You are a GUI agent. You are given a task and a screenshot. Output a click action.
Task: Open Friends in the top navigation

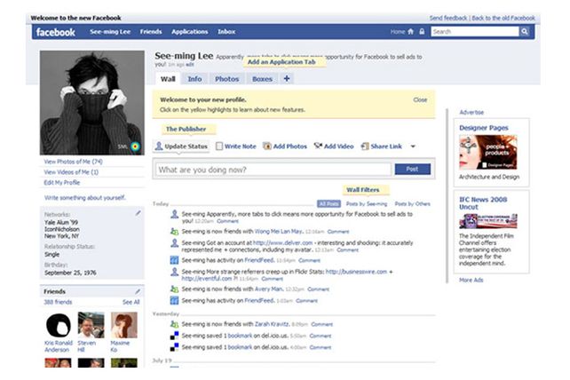tap(151, 32)
